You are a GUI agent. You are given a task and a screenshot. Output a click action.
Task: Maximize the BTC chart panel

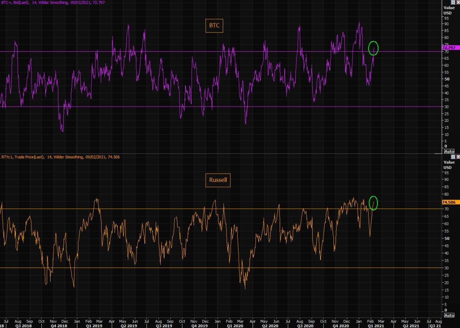[x=453, y=2]
